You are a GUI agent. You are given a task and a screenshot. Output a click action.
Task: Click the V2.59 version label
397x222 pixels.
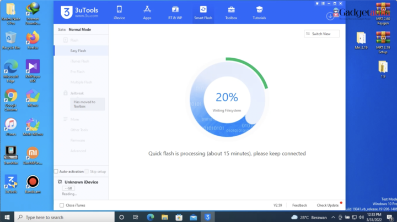coord(278,206)
